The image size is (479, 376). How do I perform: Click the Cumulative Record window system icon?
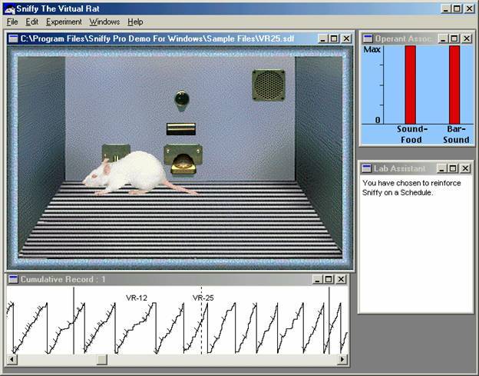tap(13, 279)
